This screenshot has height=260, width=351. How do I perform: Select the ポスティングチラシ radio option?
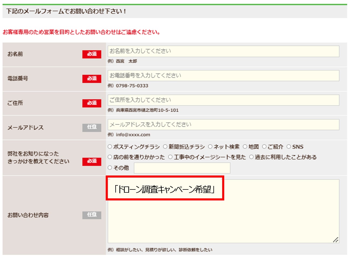click(110, 147)
